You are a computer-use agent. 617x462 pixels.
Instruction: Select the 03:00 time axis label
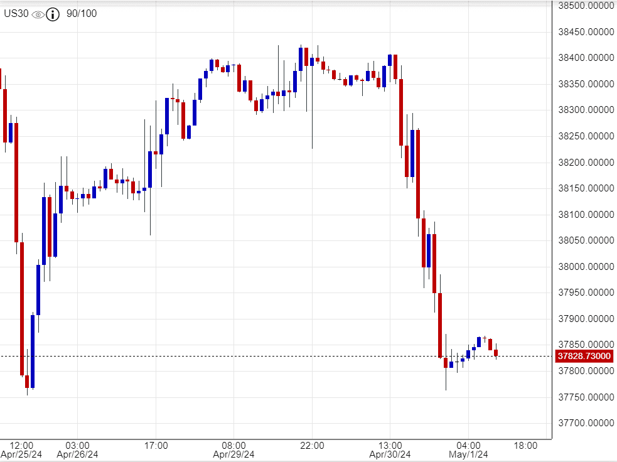(77, 446)
